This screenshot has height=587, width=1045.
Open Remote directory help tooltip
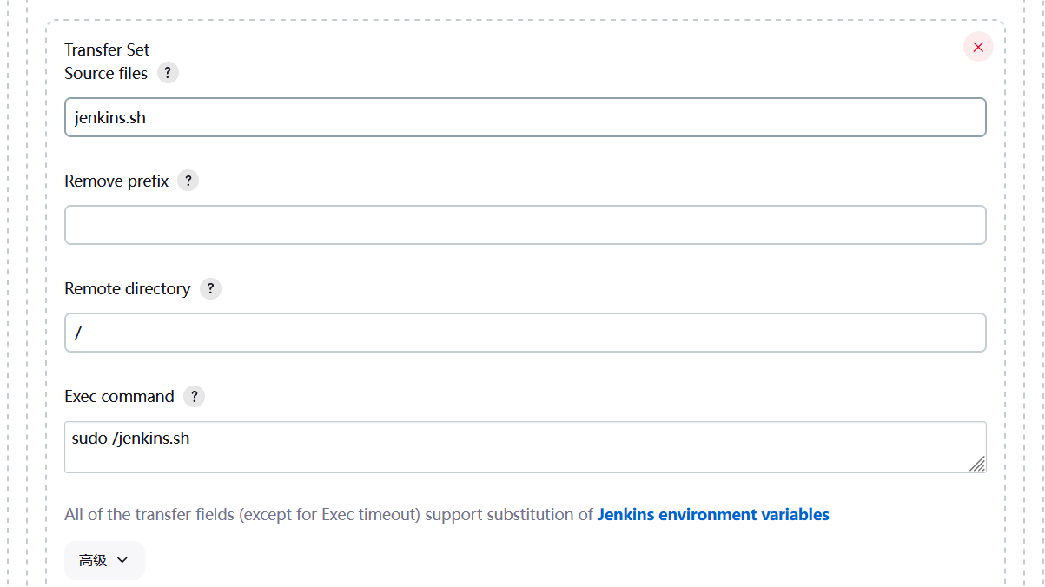click(x=210, y=288)
